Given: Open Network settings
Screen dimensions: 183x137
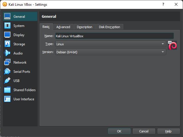Looking at the screenshot, I should pyautogui.click(x=20, y=62).
